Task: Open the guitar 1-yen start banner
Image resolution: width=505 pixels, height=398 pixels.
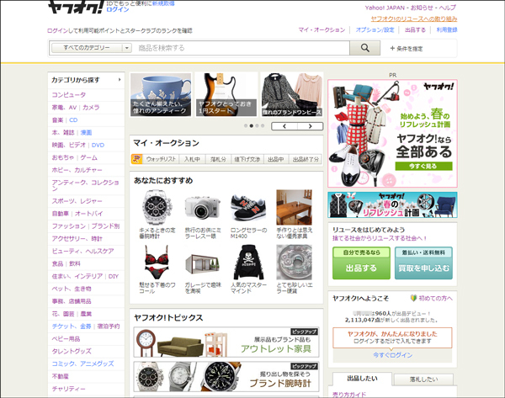Action: coord(226,94)
